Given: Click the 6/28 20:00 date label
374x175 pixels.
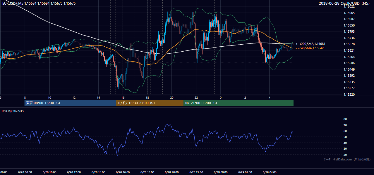Looking at the screenshot, I should pos(172,172).
